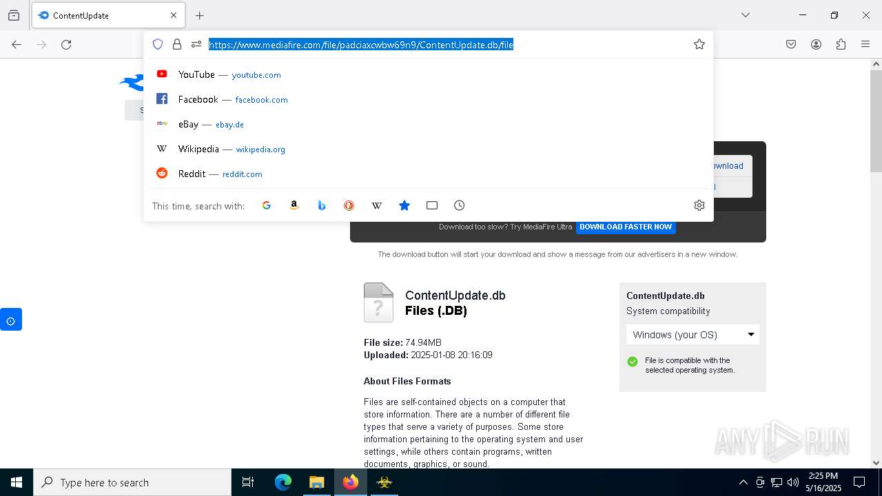
Task: Select the Wikipedia suggestion
Action: click(429, 149)
